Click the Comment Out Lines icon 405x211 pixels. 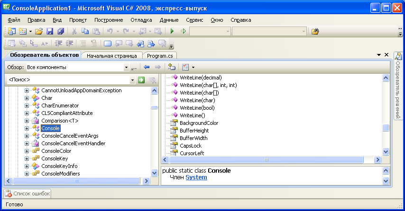click(83, 44)
